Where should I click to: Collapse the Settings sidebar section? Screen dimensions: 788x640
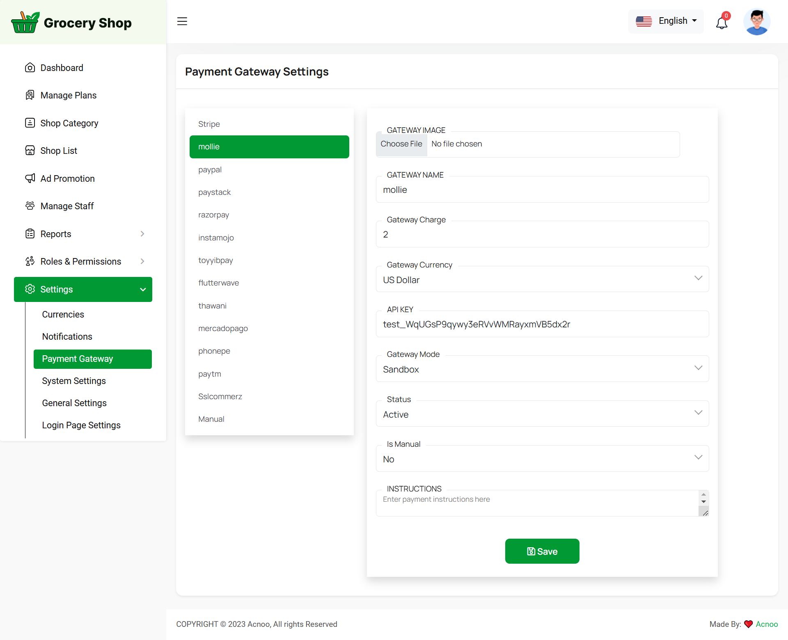click(x=143, y=289)
